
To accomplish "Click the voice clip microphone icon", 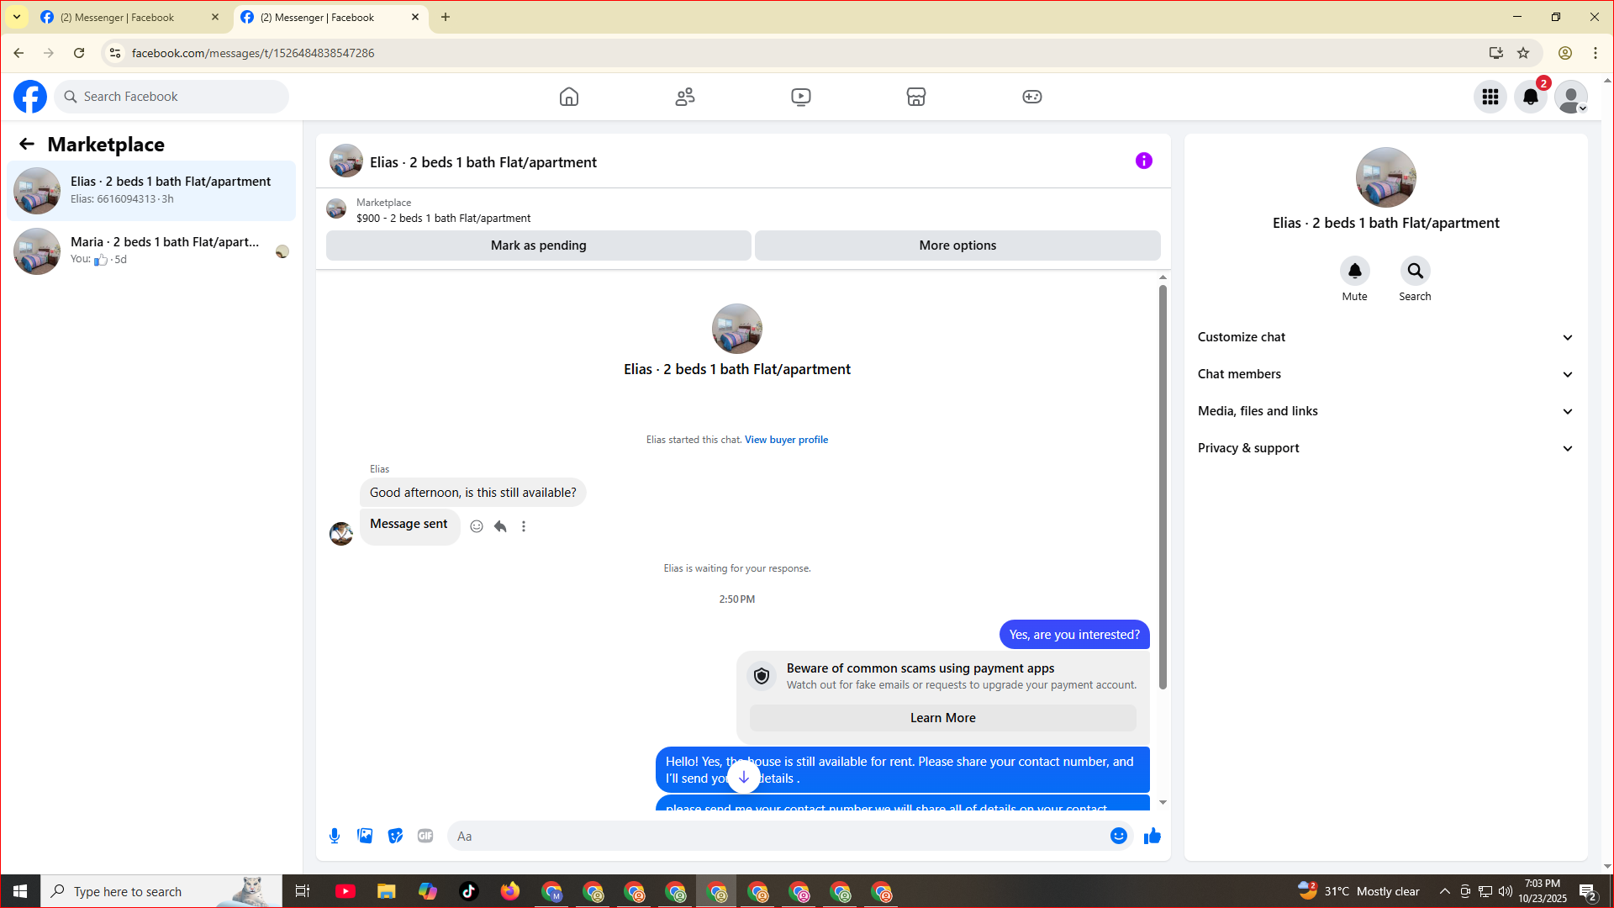I will pos(335,836).
